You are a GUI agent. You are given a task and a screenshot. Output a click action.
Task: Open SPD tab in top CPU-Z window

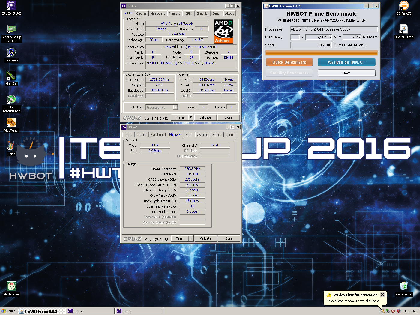pyautogui.click(x=188, y=13)
